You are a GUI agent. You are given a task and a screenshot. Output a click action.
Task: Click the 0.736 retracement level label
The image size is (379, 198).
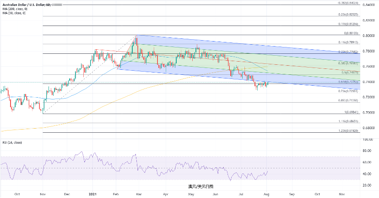(x=348, y=91)
